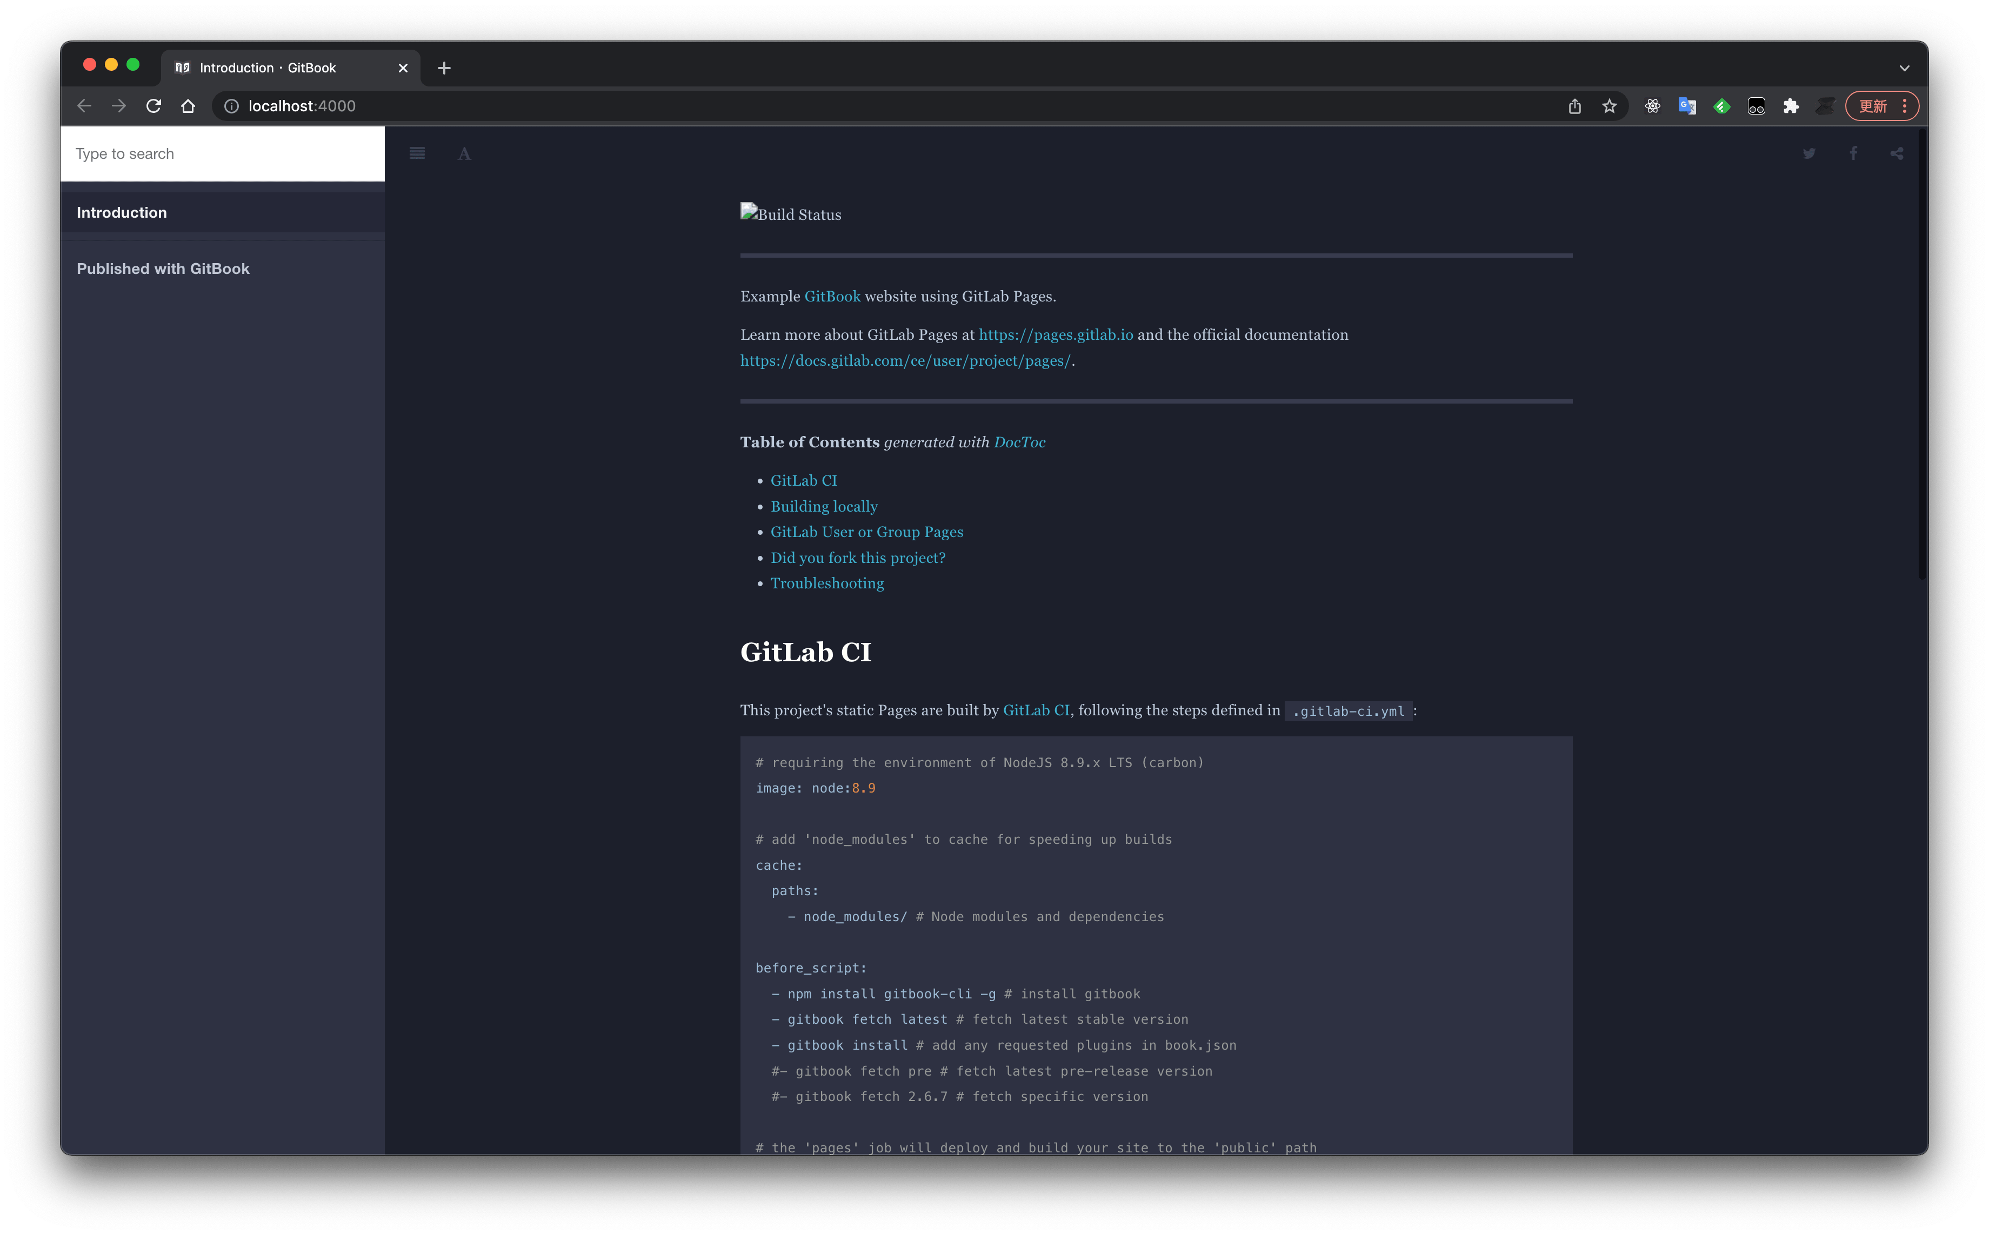Open the font settings menu

pos(464,153)
